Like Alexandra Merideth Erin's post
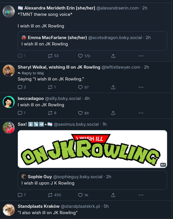 (84, 56)
